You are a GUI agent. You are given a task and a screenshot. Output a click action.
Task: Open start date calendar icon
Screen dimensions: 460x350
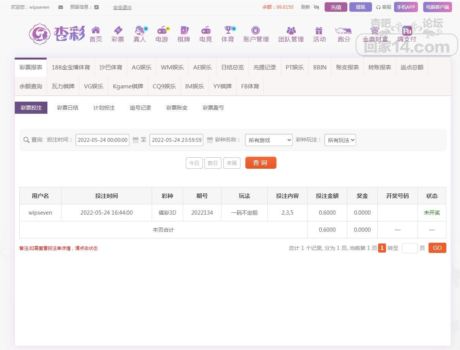[135, 140]
